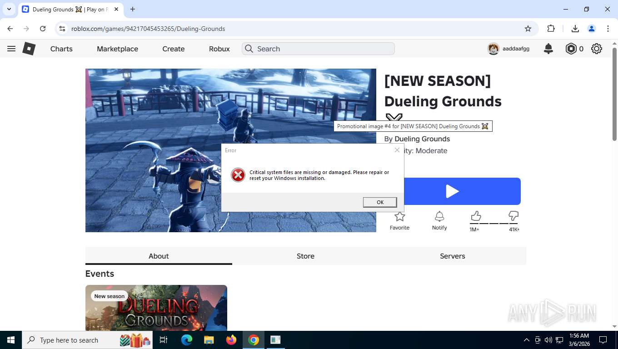
Task: Click the Windows taskbar search box
Action: (87, 340)
